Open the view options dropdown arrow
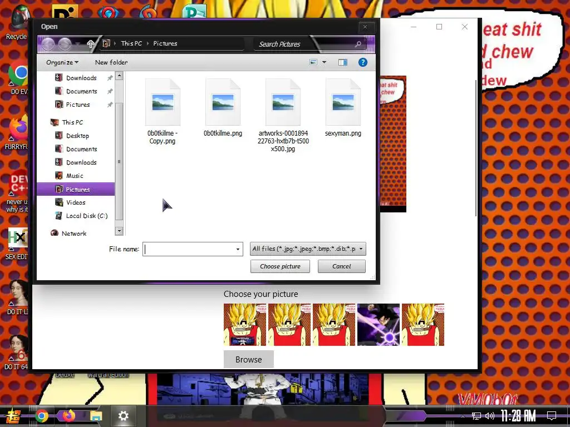The width and height of the screenshot is (570, 427). [325, 62]
